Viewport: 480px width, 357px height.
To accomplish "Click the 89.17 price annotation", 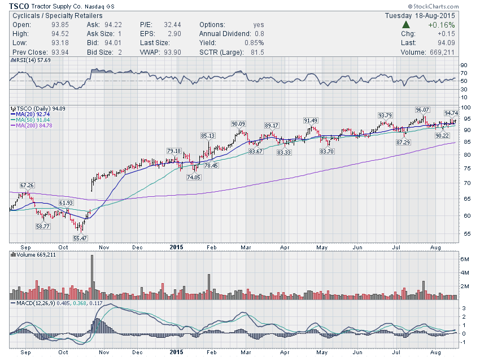I will click(x=272, y=126).
